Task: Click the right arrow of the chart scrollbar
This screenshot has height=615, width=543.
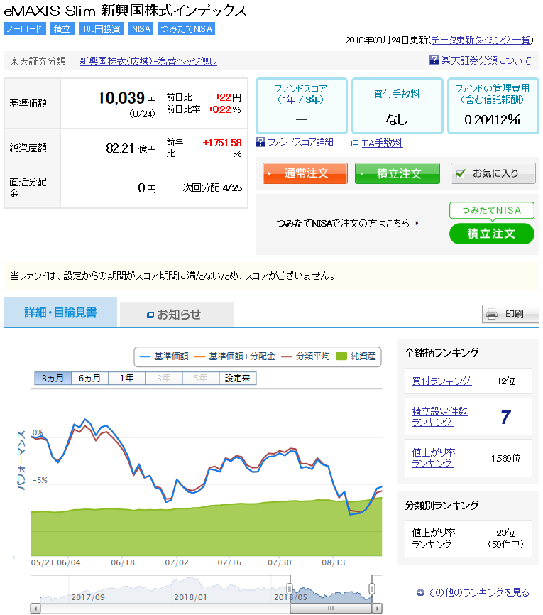Action: pos(377,609)
